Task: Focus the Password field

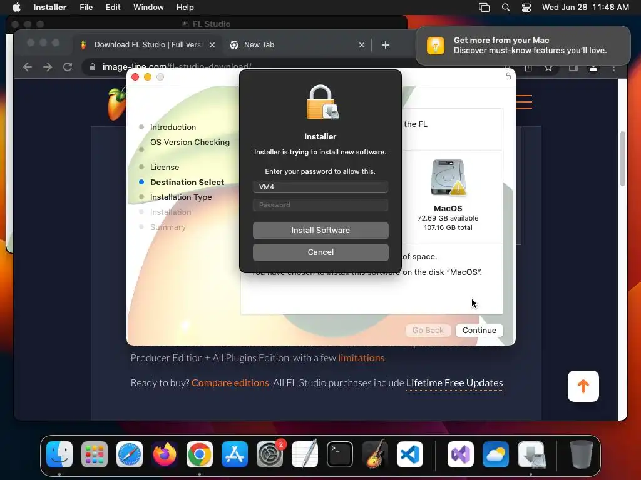Action: coord(320,205)
